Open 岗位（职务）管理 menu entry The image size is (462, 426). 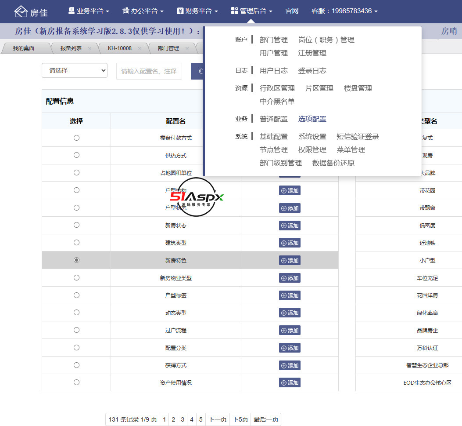pos(326,40)
